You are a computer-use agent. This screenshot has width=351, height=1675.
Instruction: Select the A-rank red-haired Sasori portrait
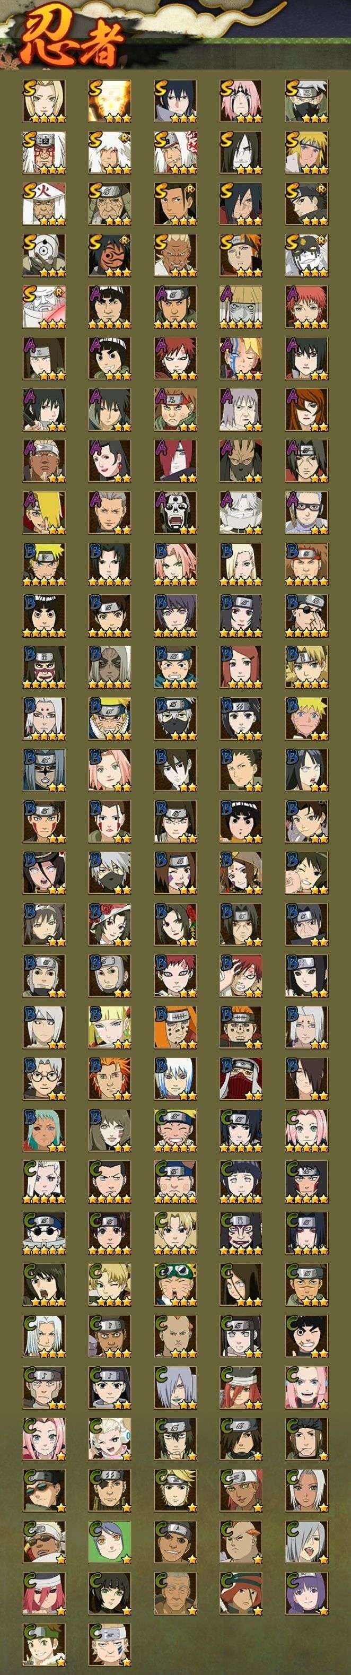click(x=307, y=307)
